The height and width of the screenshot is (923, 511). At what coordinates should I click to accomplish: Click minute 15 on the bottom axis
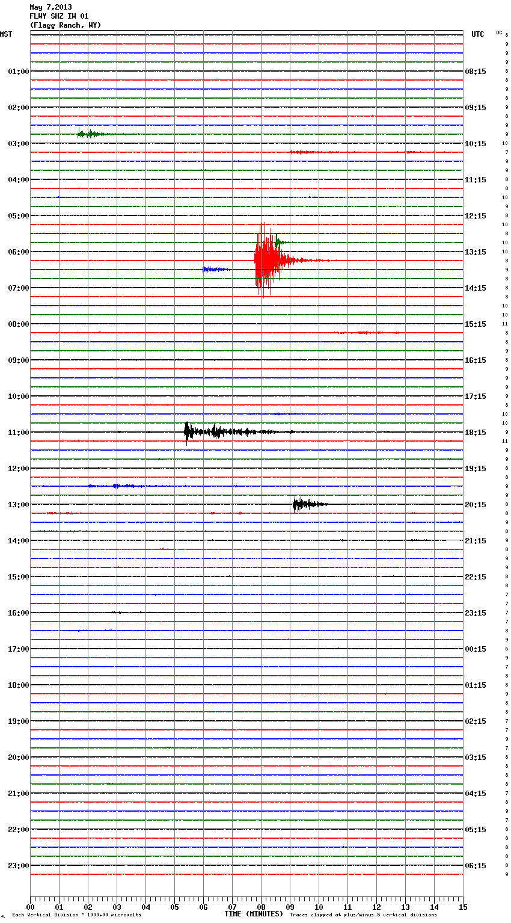coord(463,907)
